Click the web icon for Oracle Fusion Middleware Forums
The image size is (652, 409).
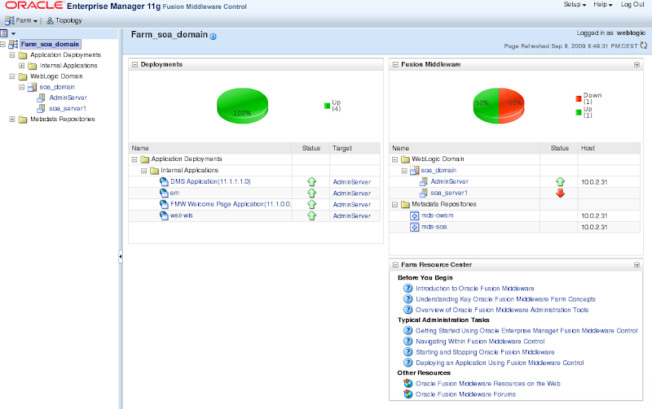(408, 394)
